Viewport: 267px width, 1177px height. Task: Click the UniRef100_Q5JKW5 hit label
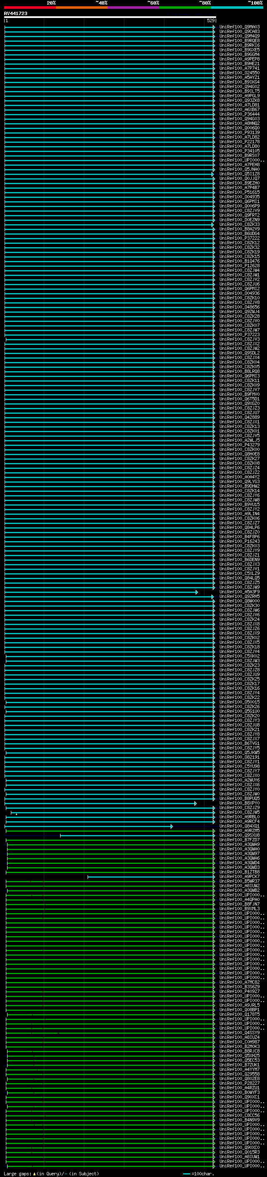[239, 752]
